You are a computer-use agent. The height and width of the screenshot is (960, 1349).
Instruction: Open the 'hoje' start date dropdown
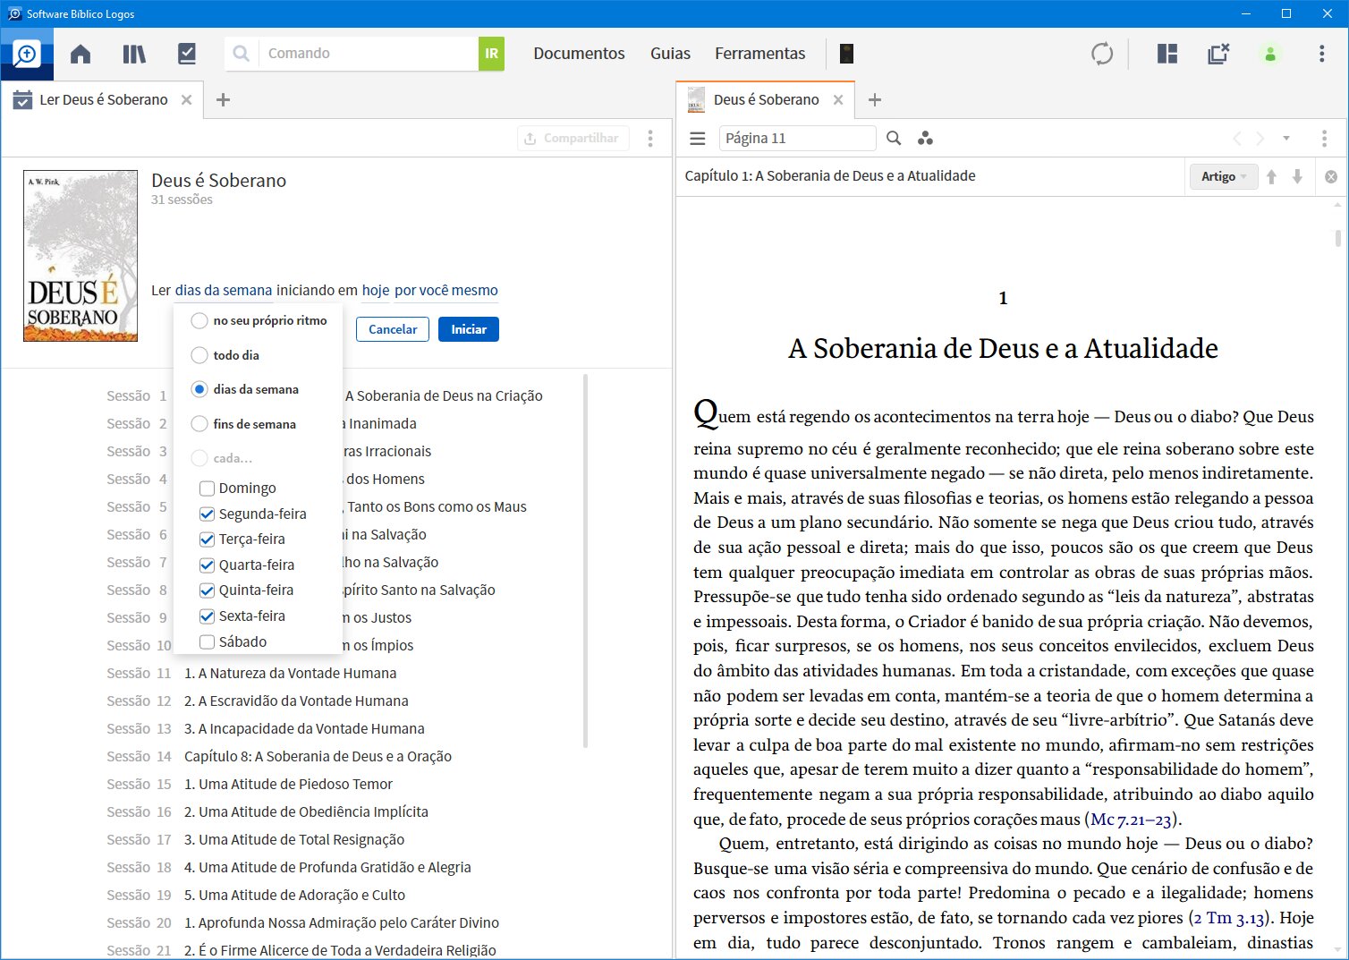click(376, 290)
